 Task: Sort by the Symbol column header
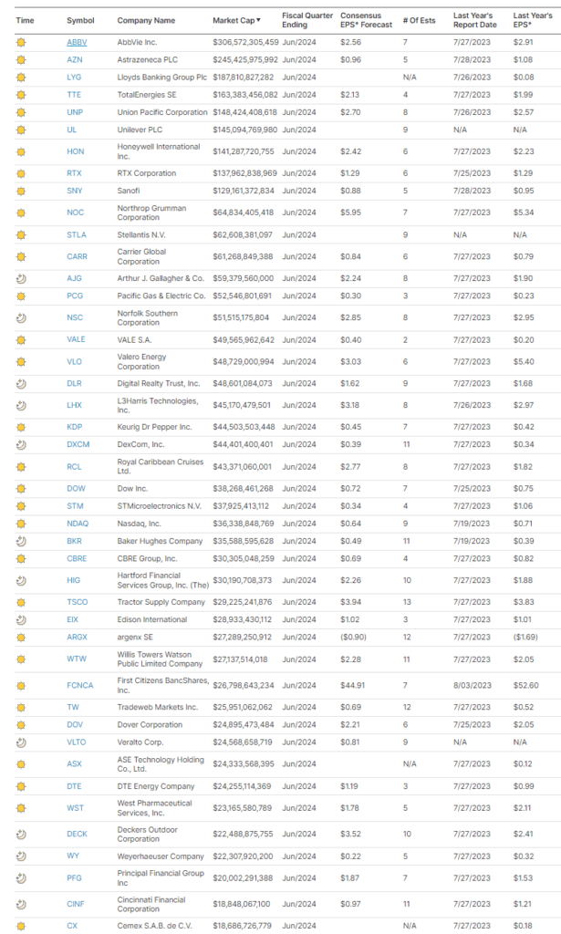coord(81,20)
